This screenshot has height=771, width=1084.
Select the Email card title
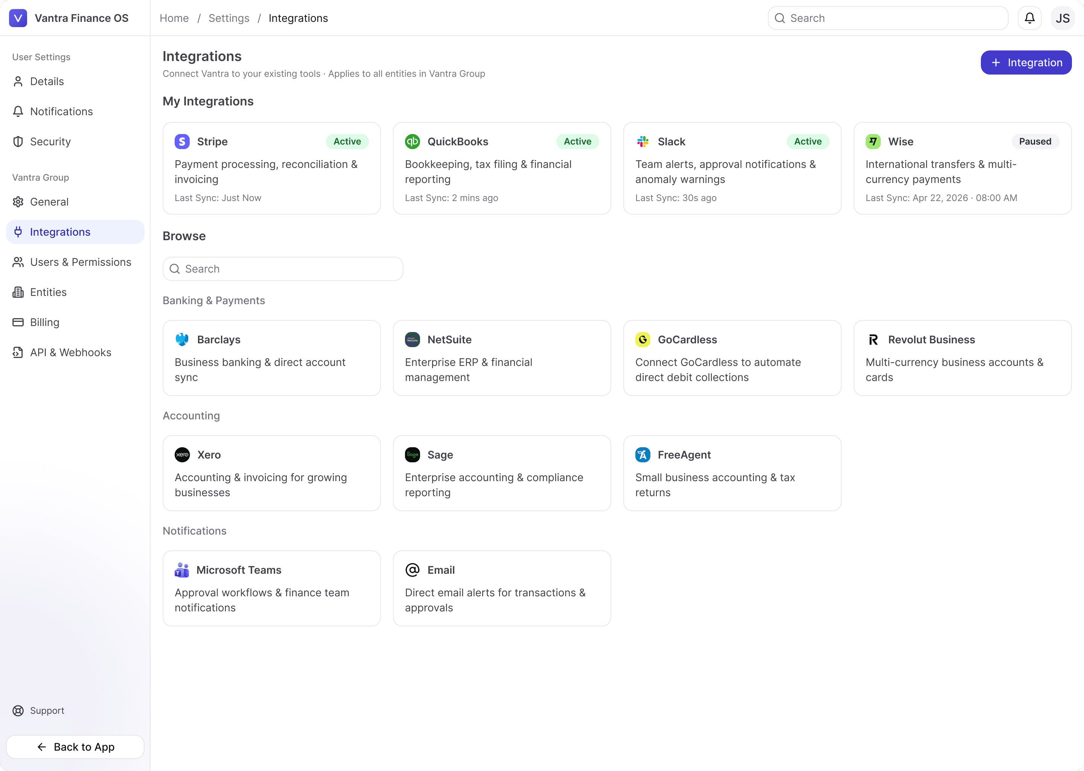pyautogui.click(x=441, y=570)
